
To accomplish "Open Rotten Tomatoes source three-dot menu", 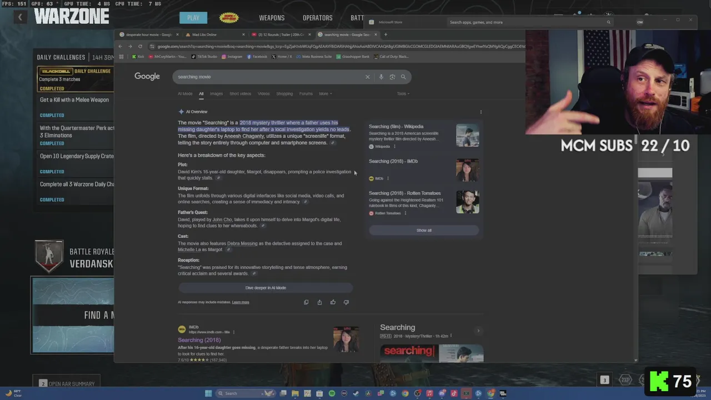I will [405, 213].
